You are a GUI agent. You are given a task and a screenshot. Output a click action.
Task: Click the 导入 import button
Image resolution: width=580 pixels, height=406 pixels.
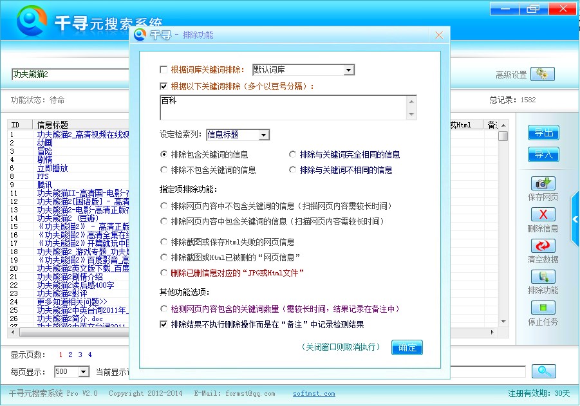[543, 154]
